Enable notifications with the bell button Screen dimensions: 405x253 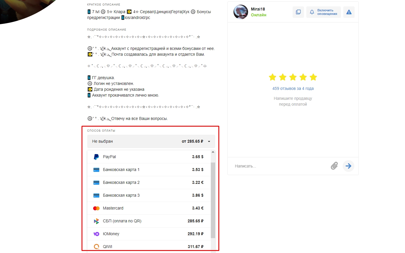coord(323,12)
